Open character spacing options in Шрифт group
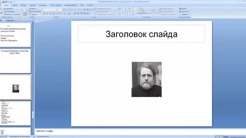246x138 pixels. (x=61, y=14)
